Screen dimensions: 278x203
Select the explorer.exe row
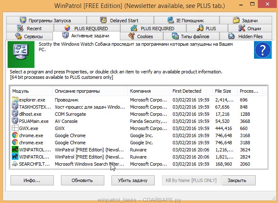tap(139, 100)
